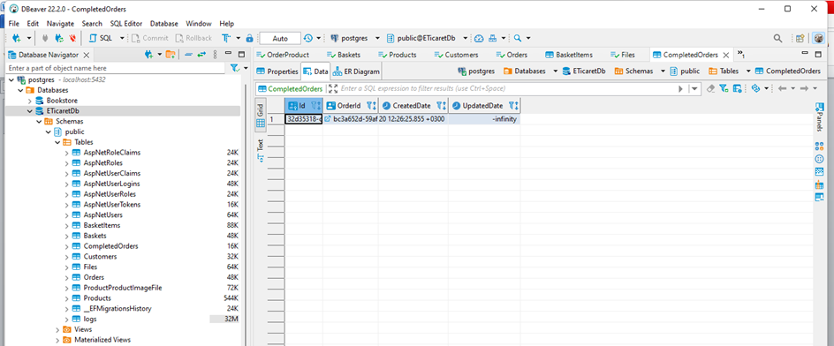The height and width of the screenshot is (346, 834).
Task: Click the New Connection plug icon in main toolbar
Action: point(17,38)
